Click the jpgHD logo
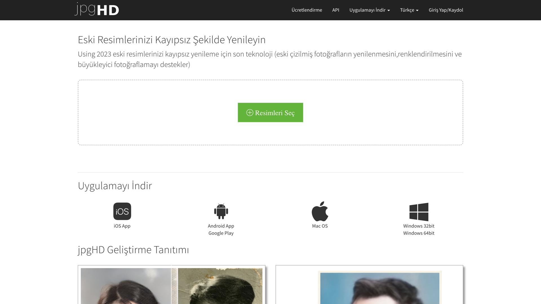Image resolution: width=541 pixels, height=304 pixels. [x=97, y=9]
